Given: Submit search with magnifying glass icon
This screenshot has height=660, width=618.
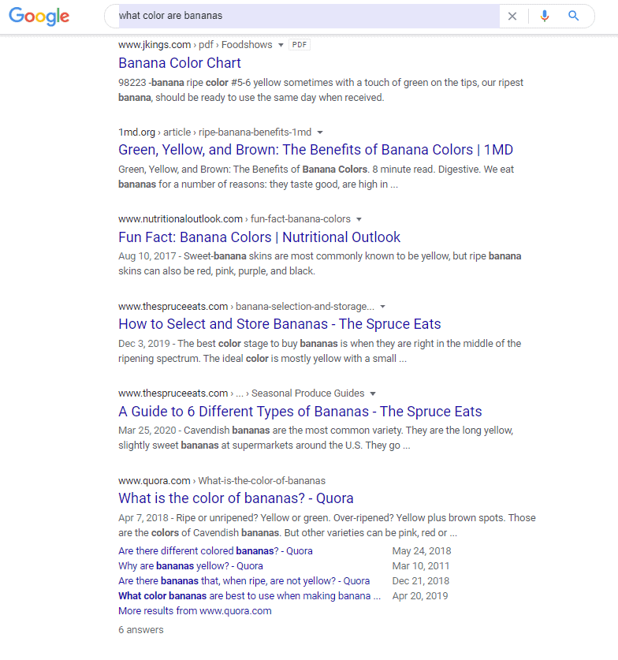Looking at the screenshot, I should click(573, 16).
